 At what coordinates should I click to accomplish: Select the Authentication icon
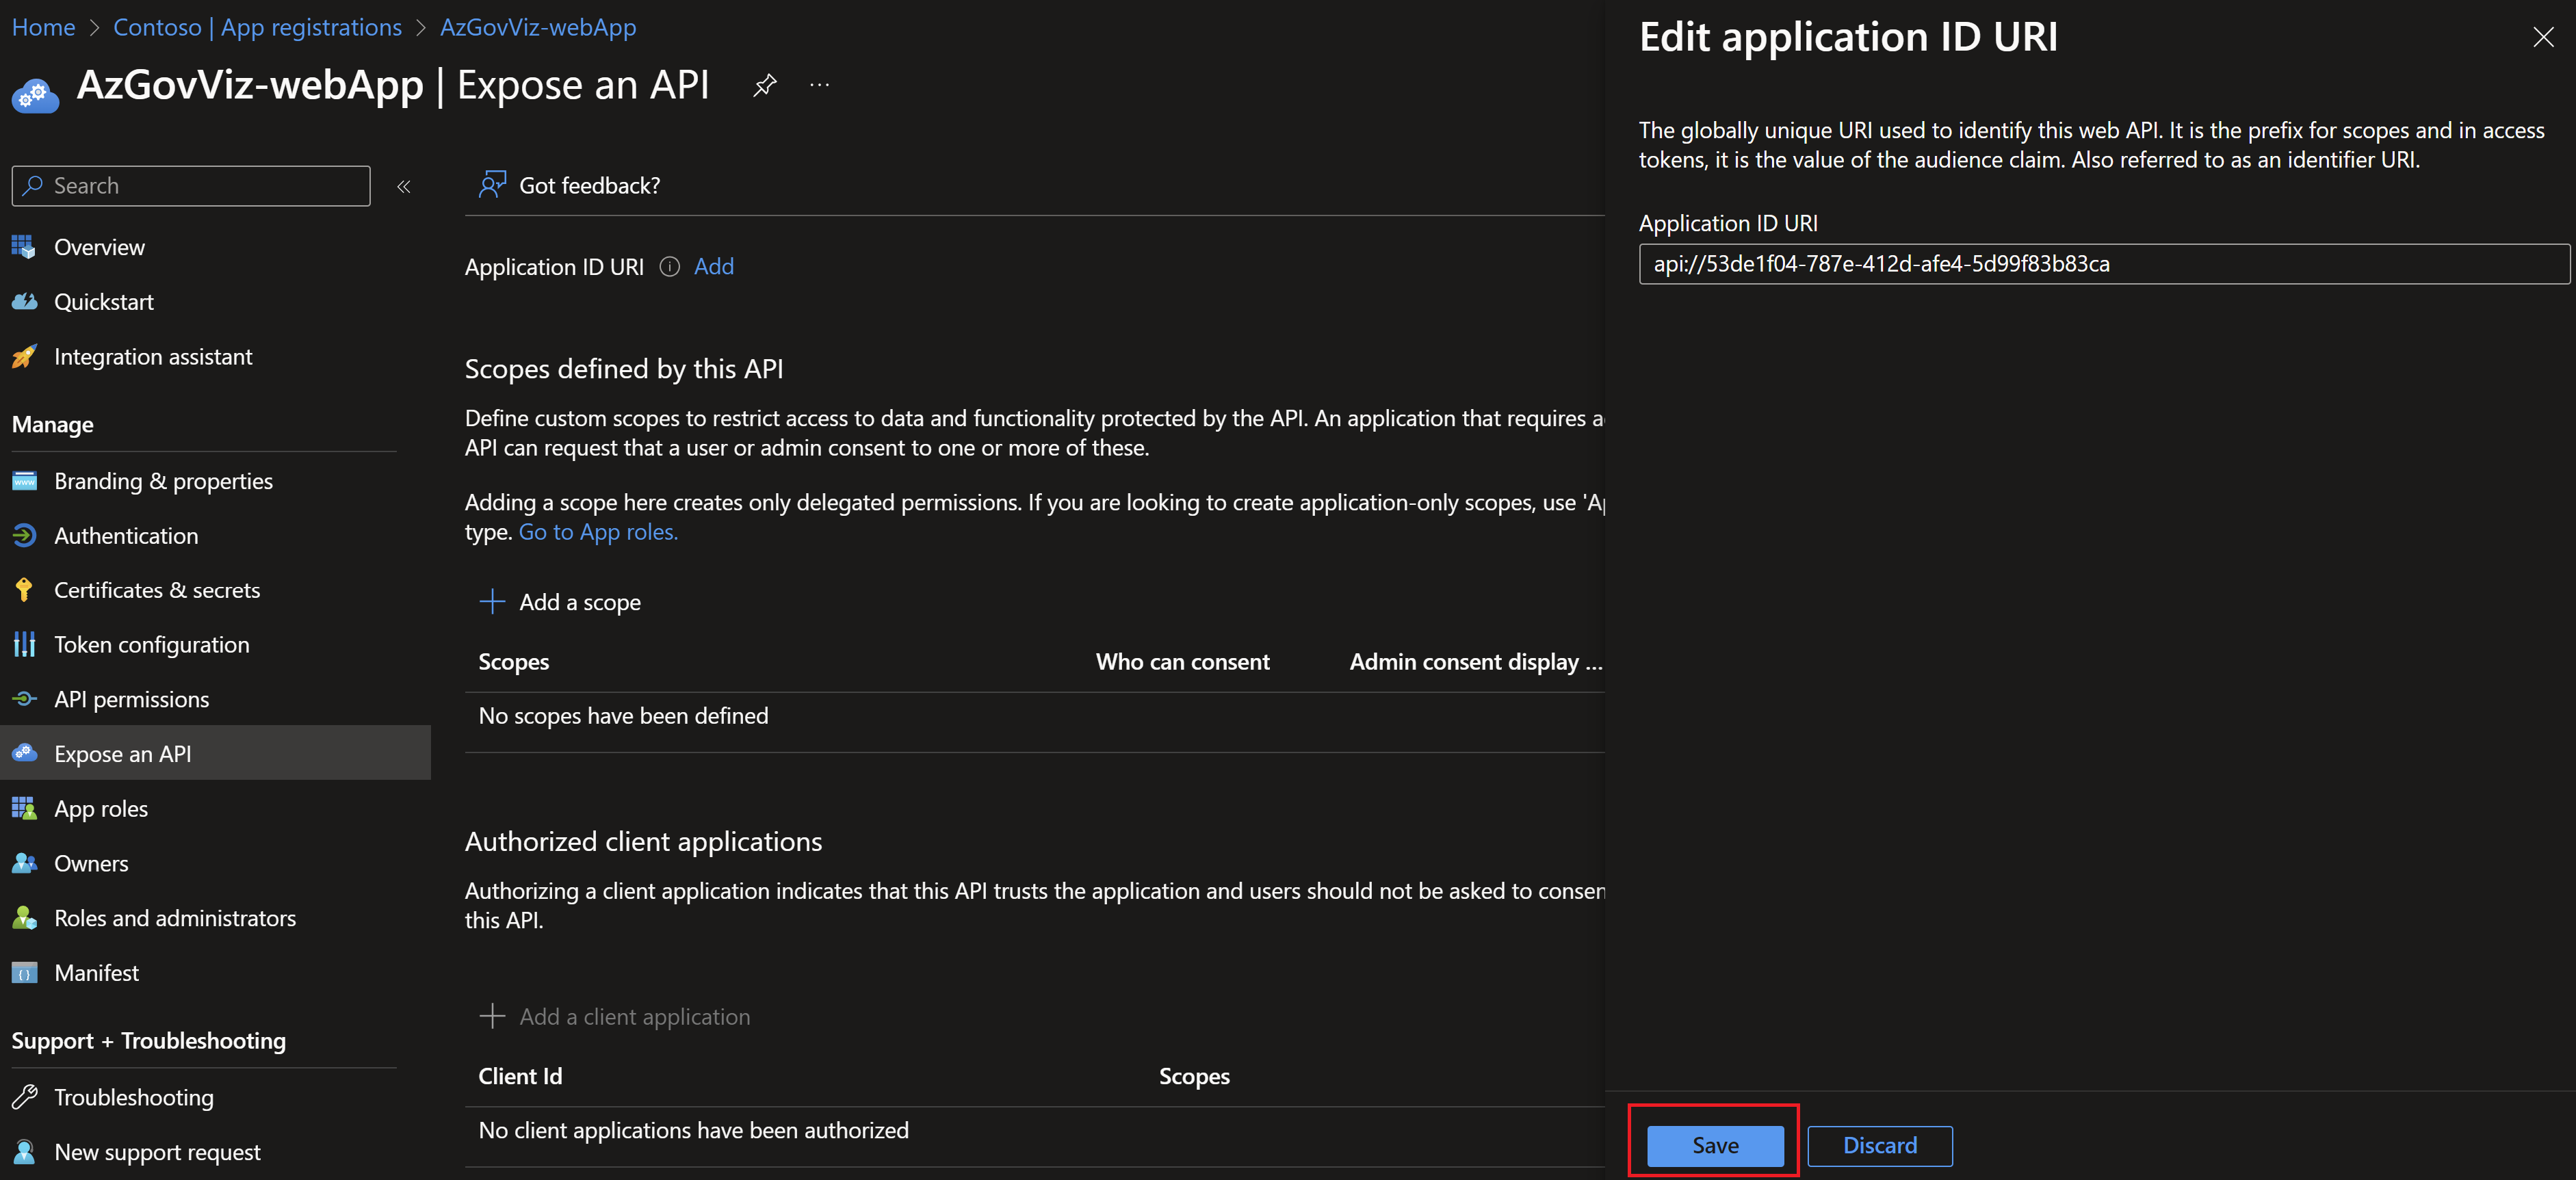point(28,534)
